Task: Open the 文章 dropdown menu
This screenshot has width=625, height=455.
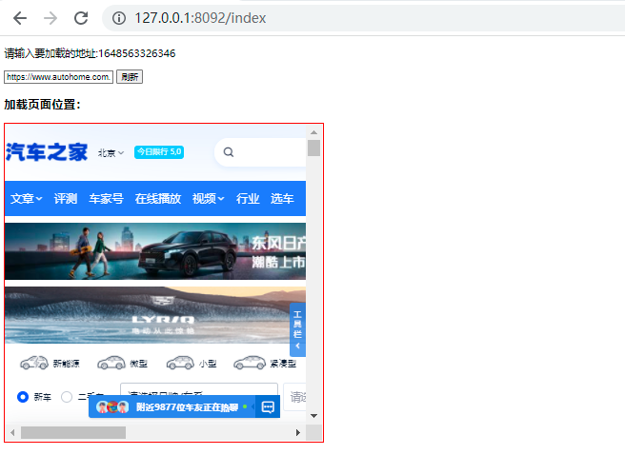Action: tap(27, 198)
